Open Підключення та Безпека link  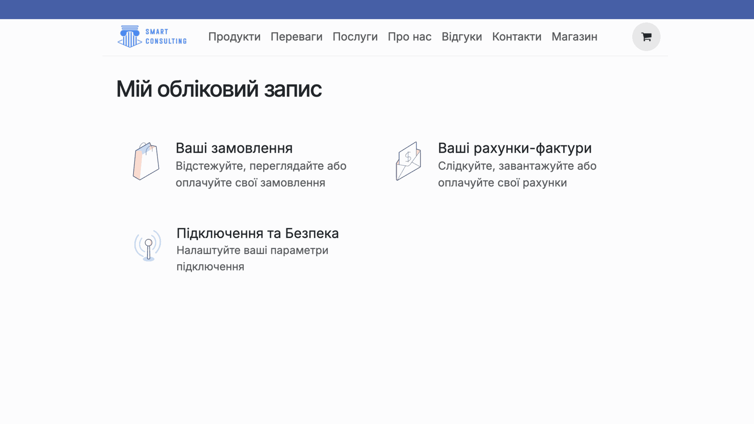tap(257, 233)
